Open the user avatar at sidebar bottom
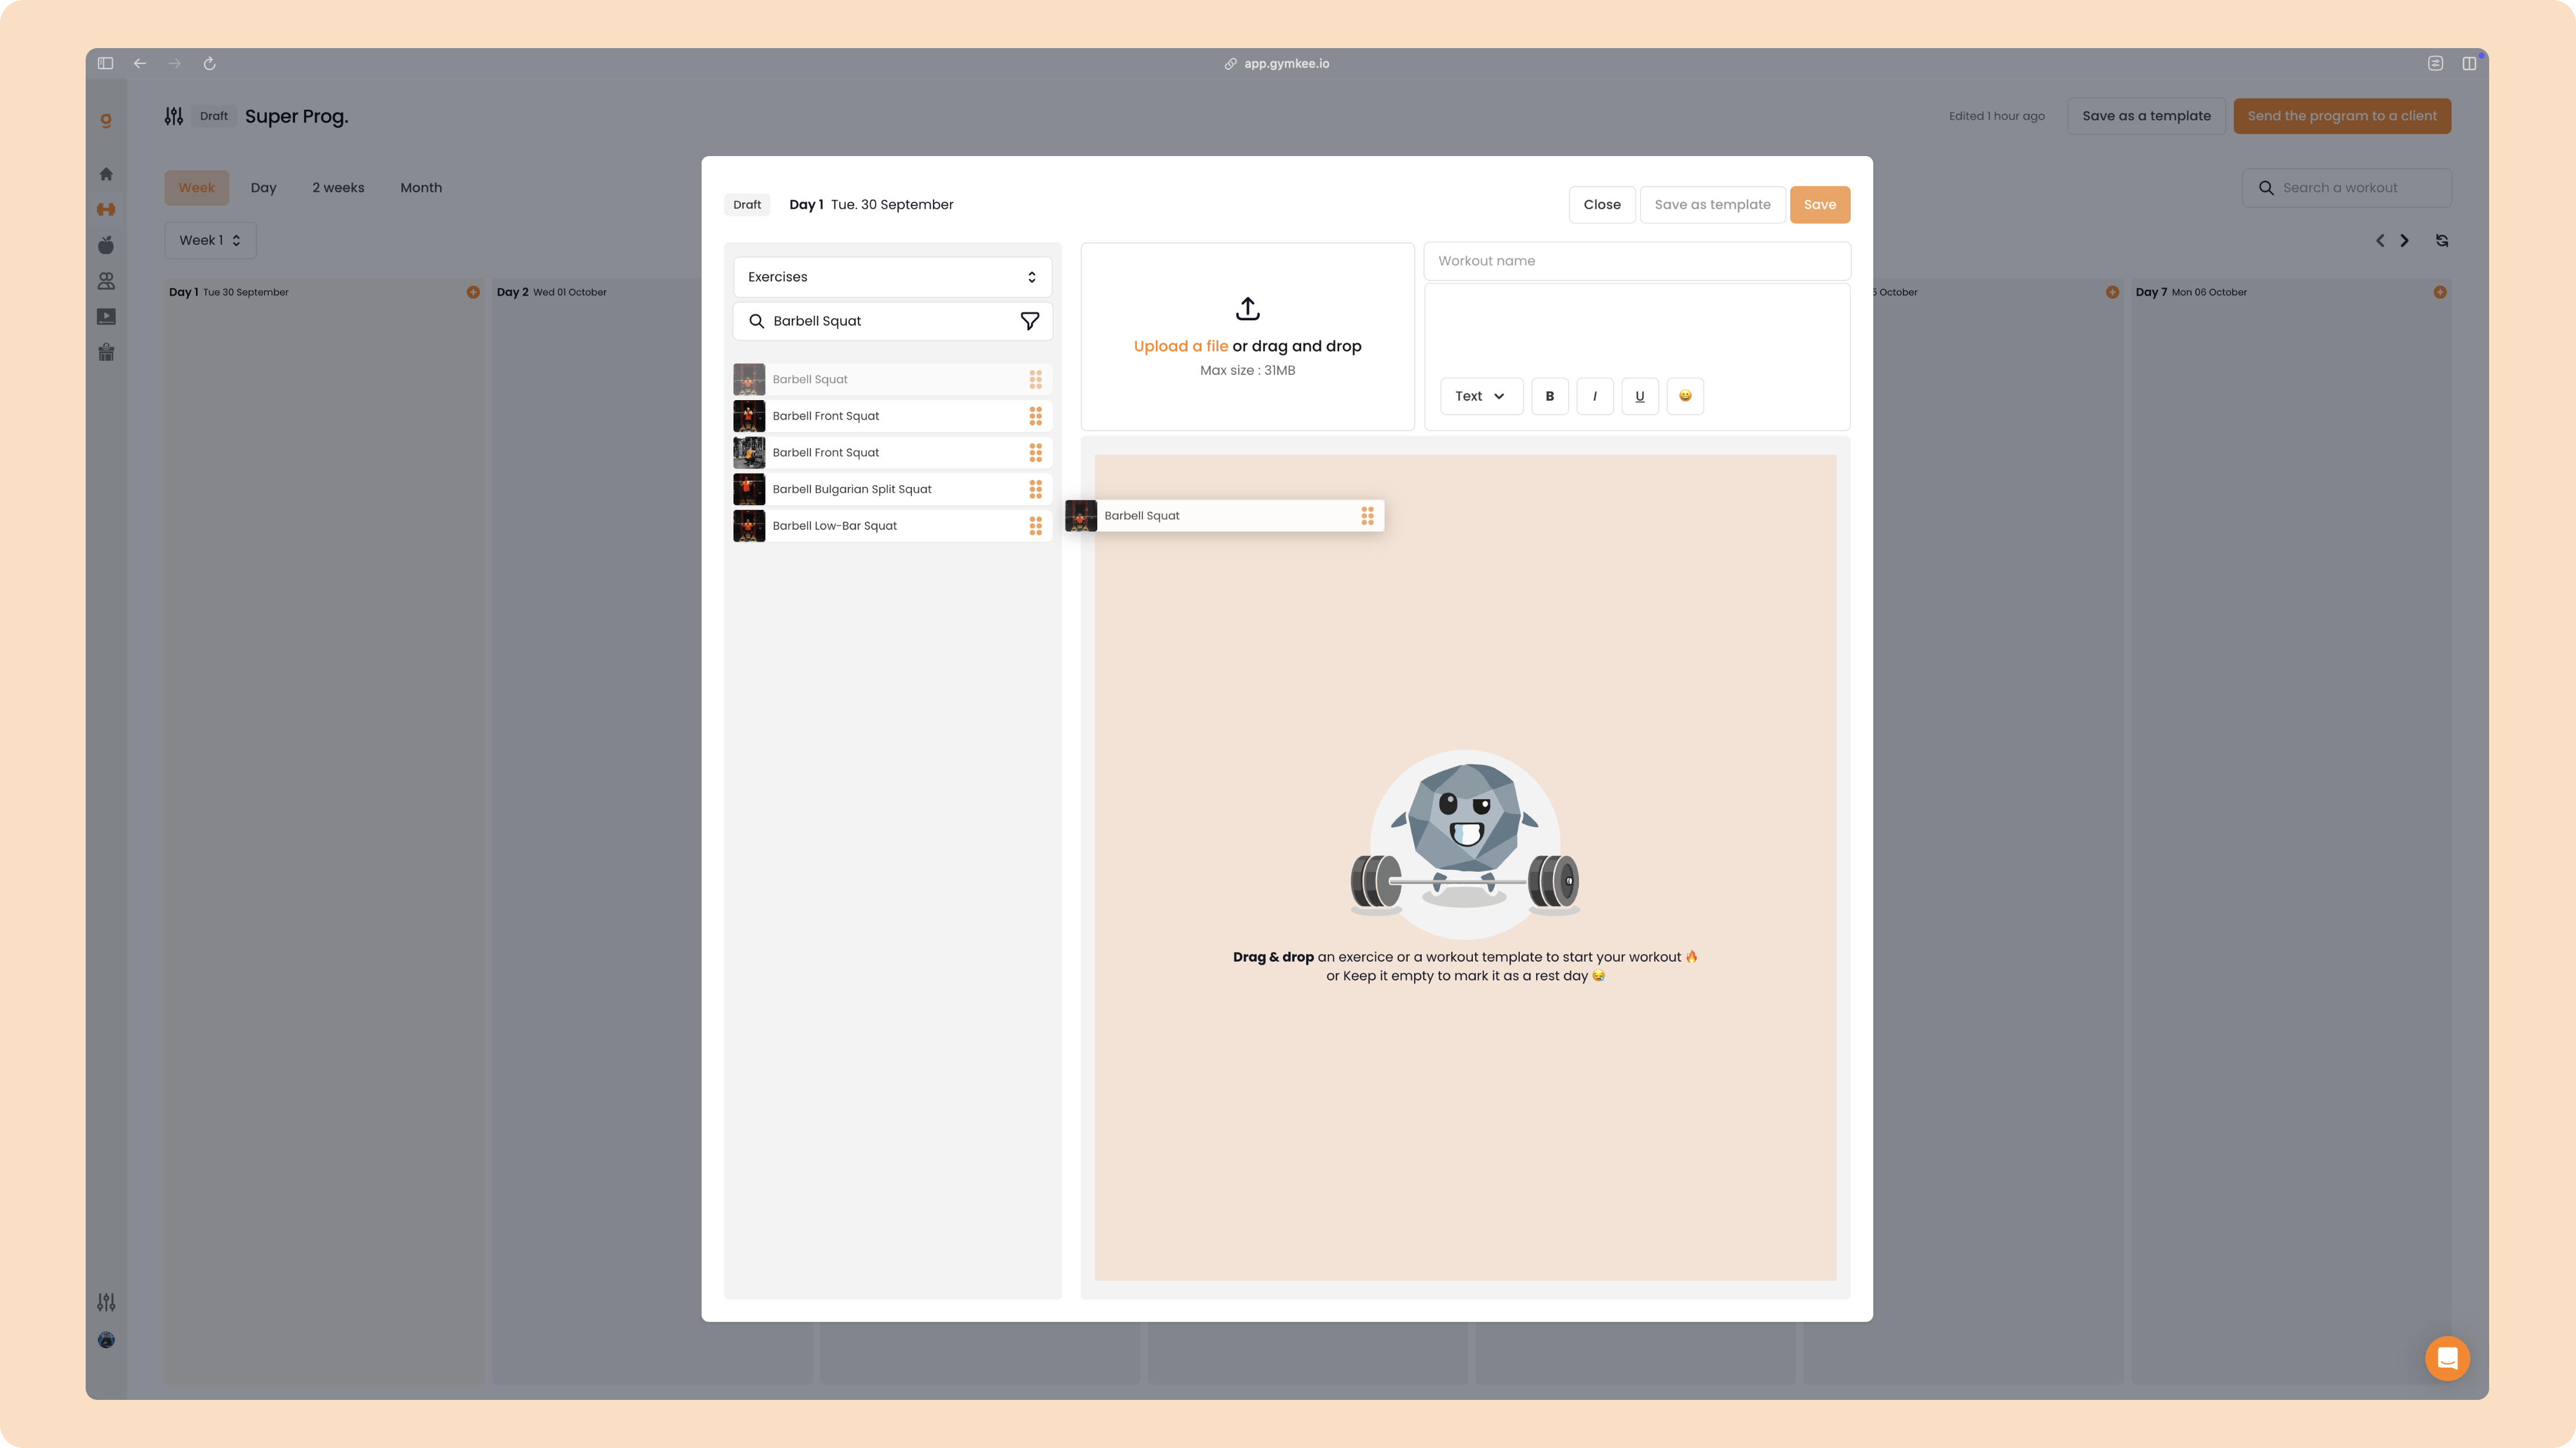The height and width of the screenshot is (1448, 2576). [x=106, y=1340]
